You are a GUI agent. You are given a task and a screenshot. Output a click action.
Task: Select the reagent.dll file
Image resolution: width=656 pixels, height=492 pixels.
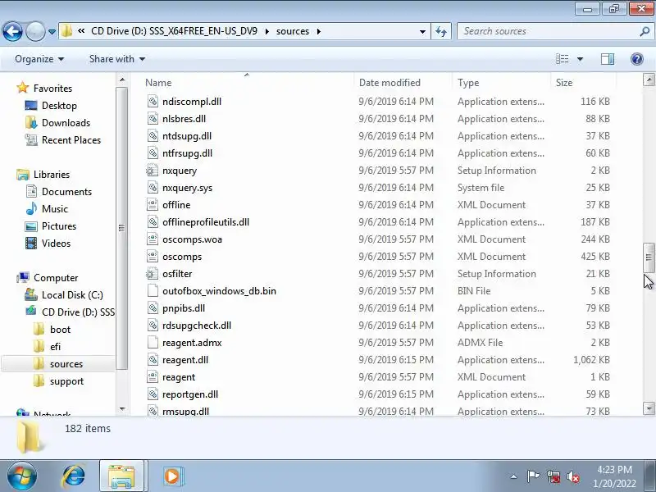[185, 360]
